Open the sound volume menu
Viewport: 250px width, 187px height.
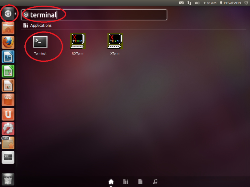pyautogui.click(x=197, y=3)
